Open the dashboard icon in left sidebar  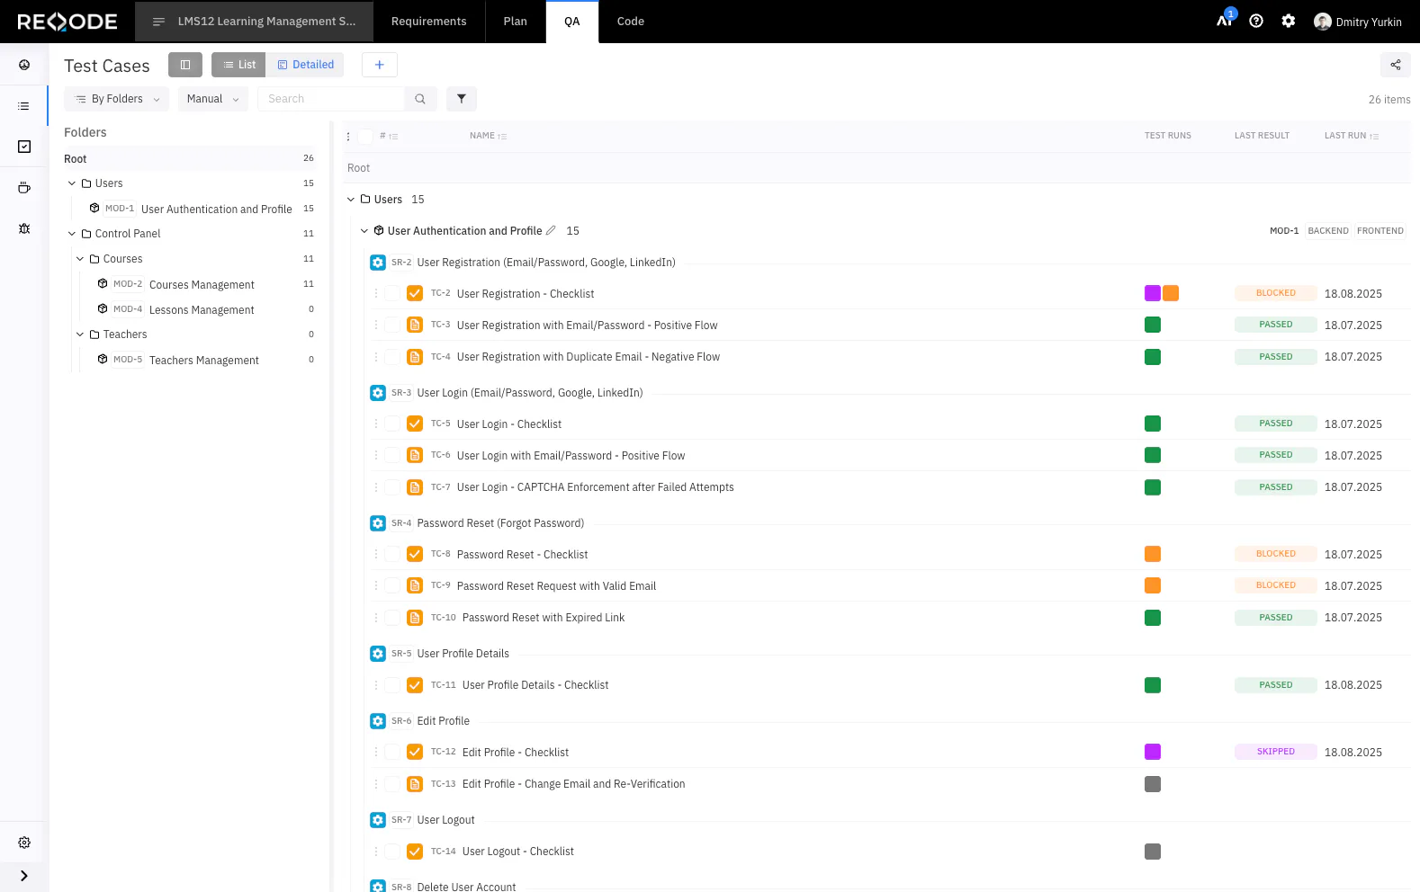pyautogui.click(x=24, y=65)
